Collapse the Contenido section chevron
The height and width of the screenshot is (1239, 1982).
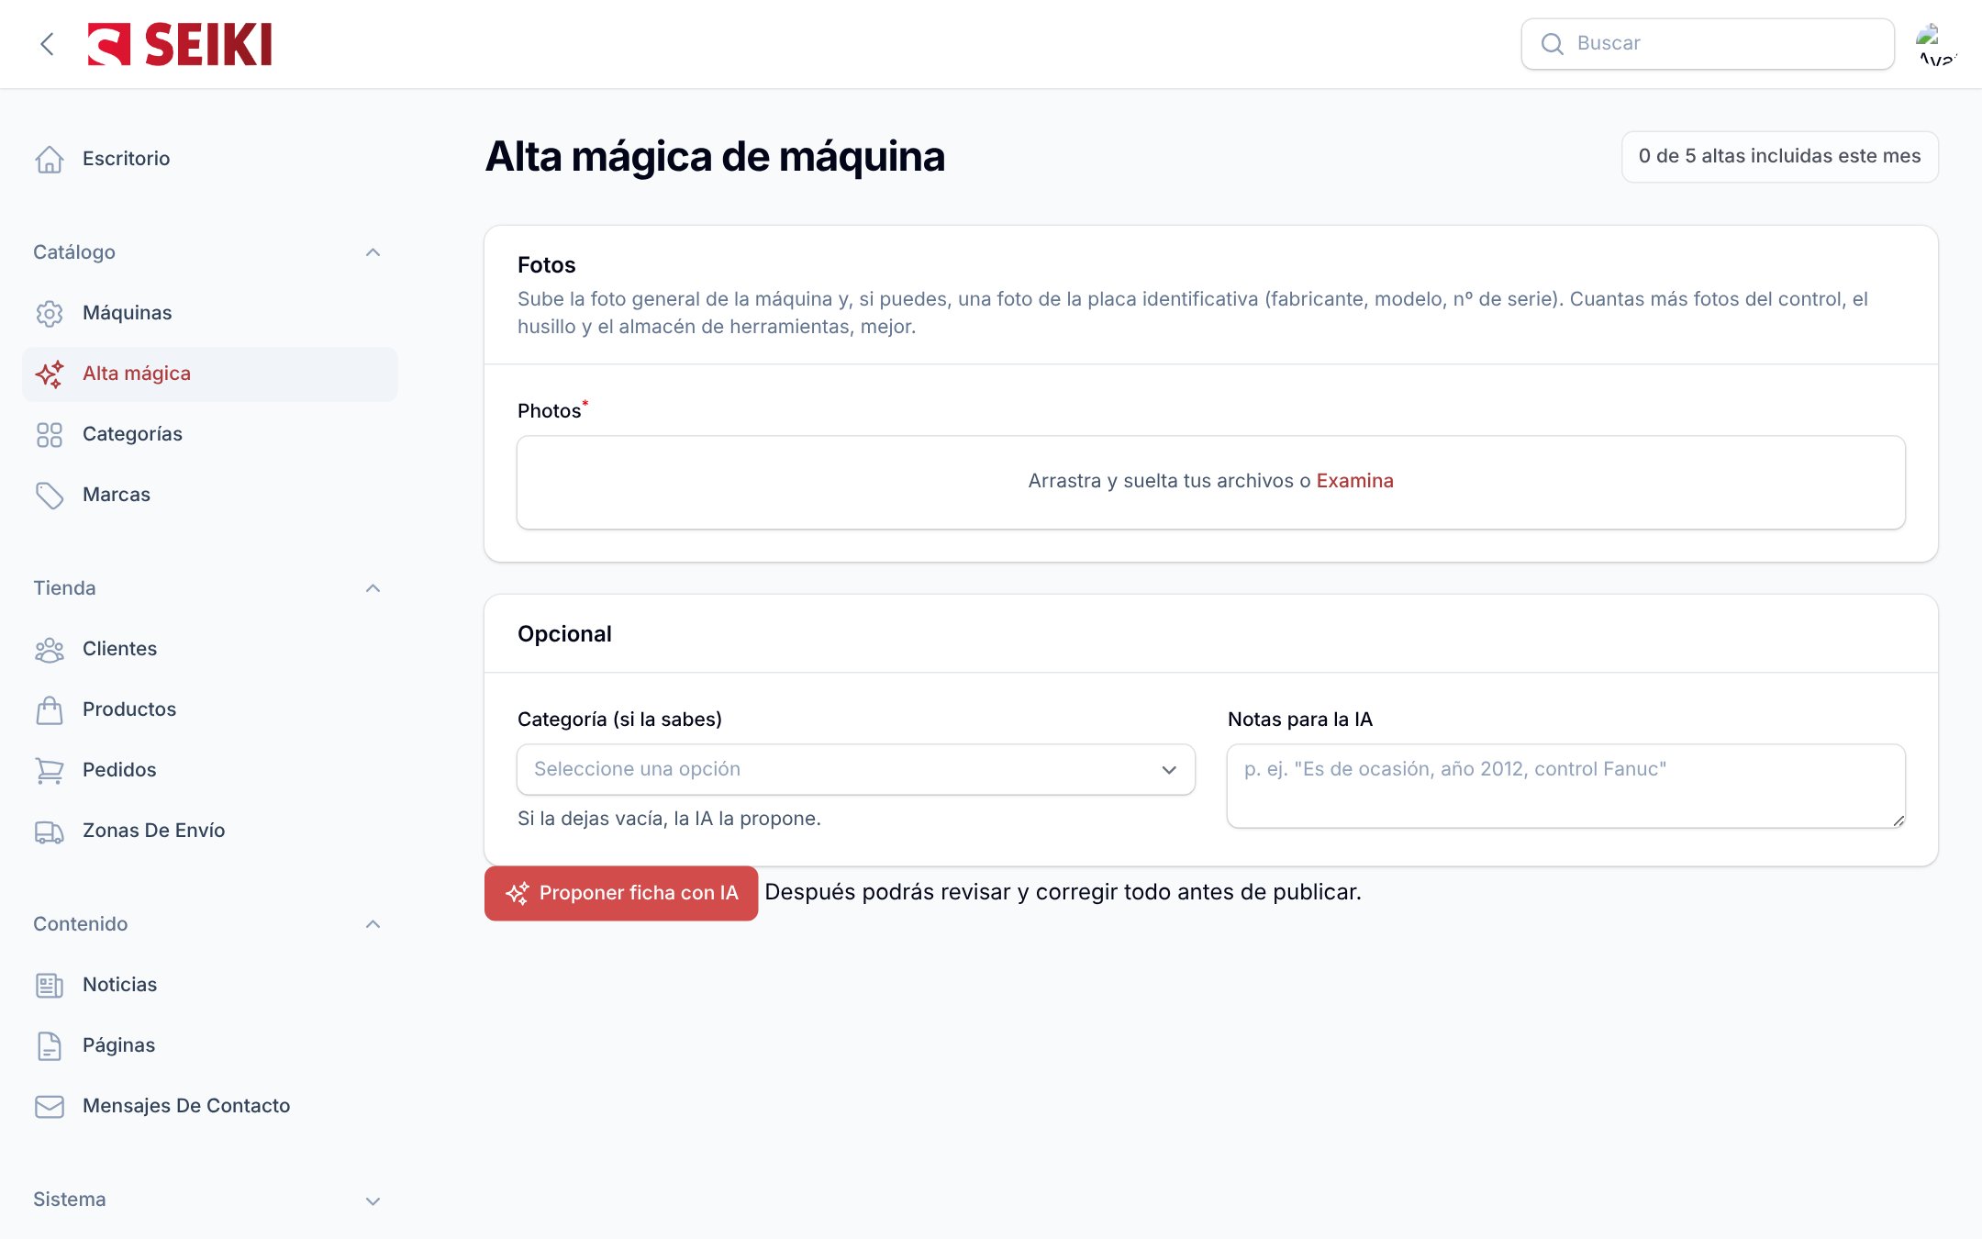tap(373, 924)
